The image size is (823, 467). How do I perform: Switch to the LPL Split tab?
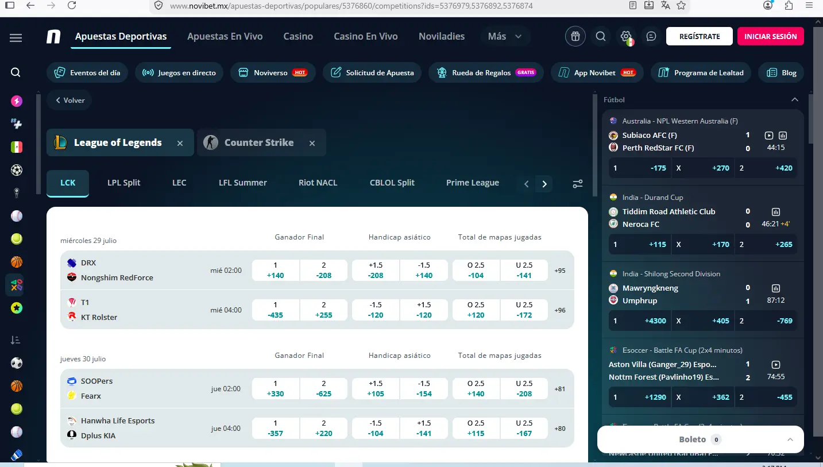tap(124, 183)
